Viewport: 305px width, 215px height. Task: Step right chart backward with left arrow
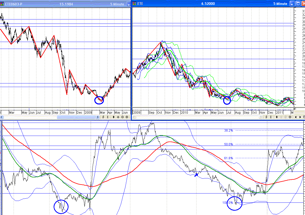[296, 117]
